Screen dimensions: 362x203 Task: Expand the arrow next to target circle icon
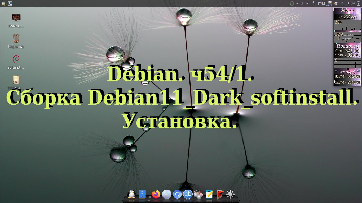tap(307, 3)
